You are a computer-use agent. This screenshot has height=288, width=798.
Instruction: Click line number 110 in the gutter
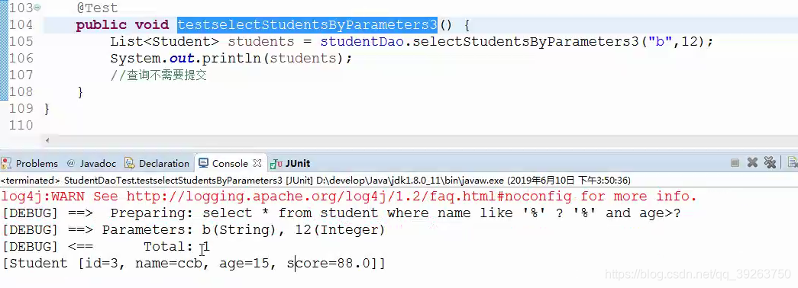pos(21,125)
